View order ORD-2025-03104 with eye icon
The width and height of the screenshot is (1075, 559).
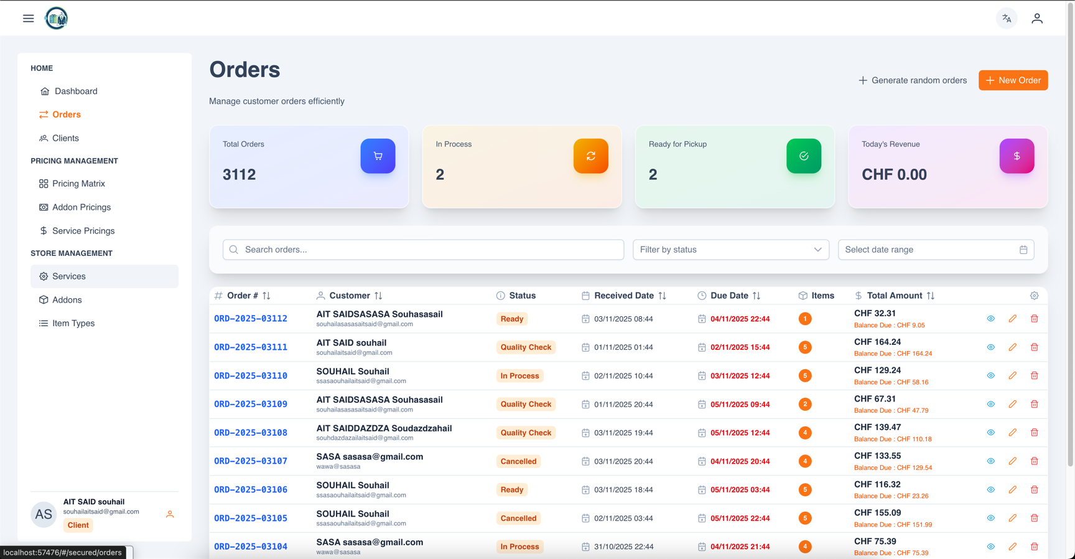[x=990, y=547]
